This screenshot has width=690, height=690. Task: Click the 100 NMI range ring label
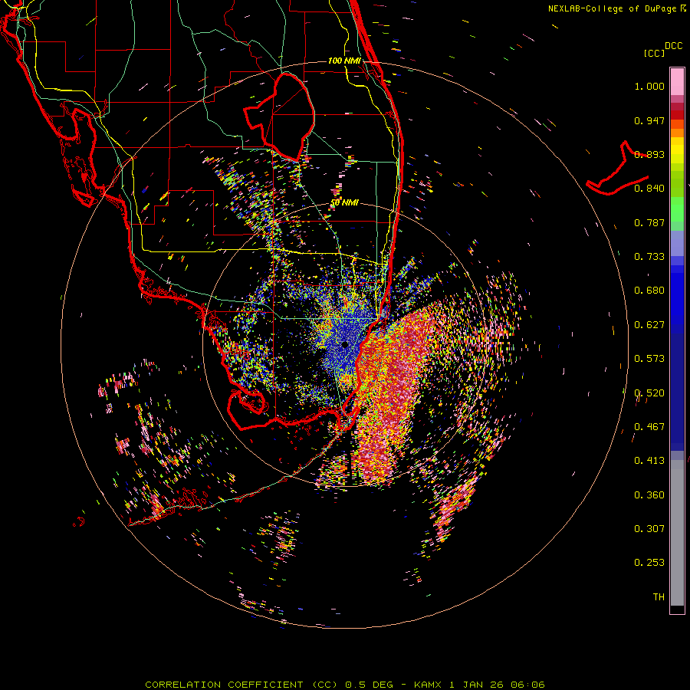pos(344,61)
